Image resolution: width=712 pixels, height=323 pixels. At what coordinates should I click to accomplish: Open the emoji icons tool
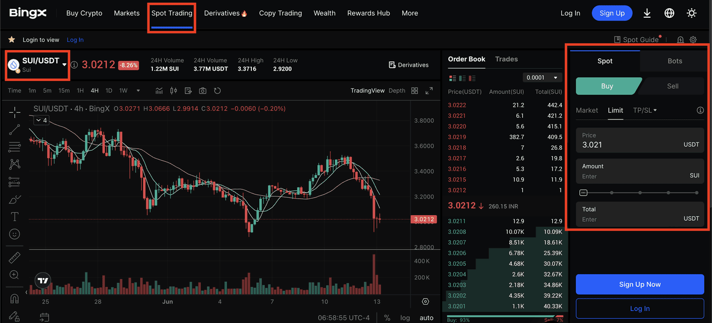(14, 234)
